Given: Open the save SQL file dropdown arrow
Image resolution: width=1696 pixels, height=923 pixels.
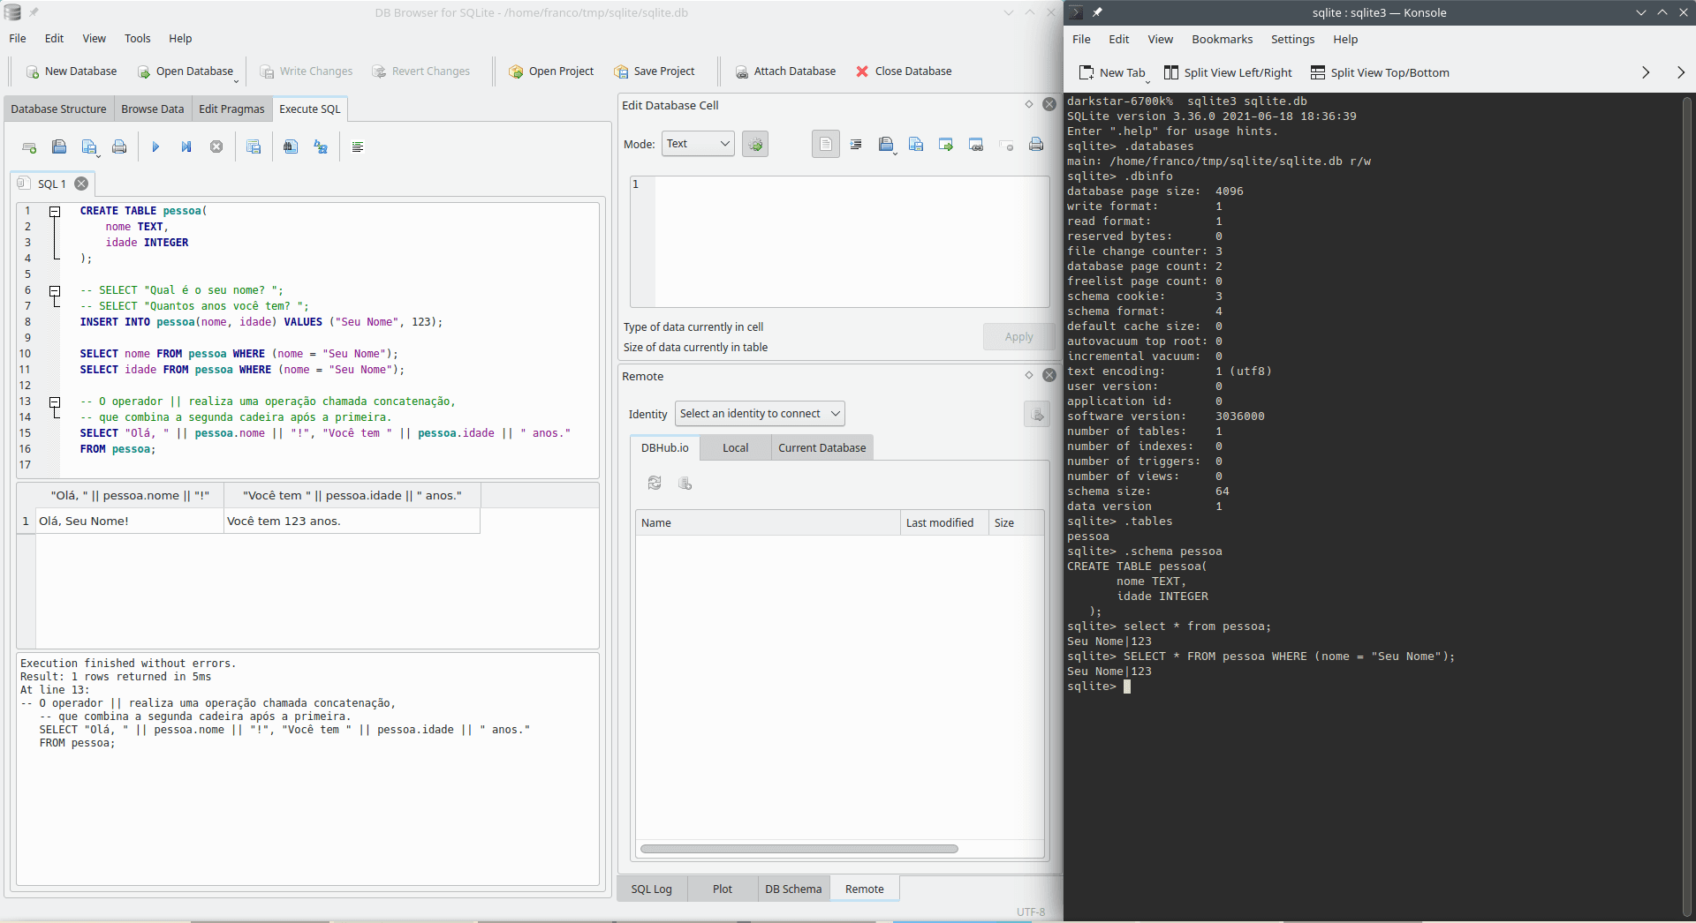Looking at the screenshot, I should 98,155.
